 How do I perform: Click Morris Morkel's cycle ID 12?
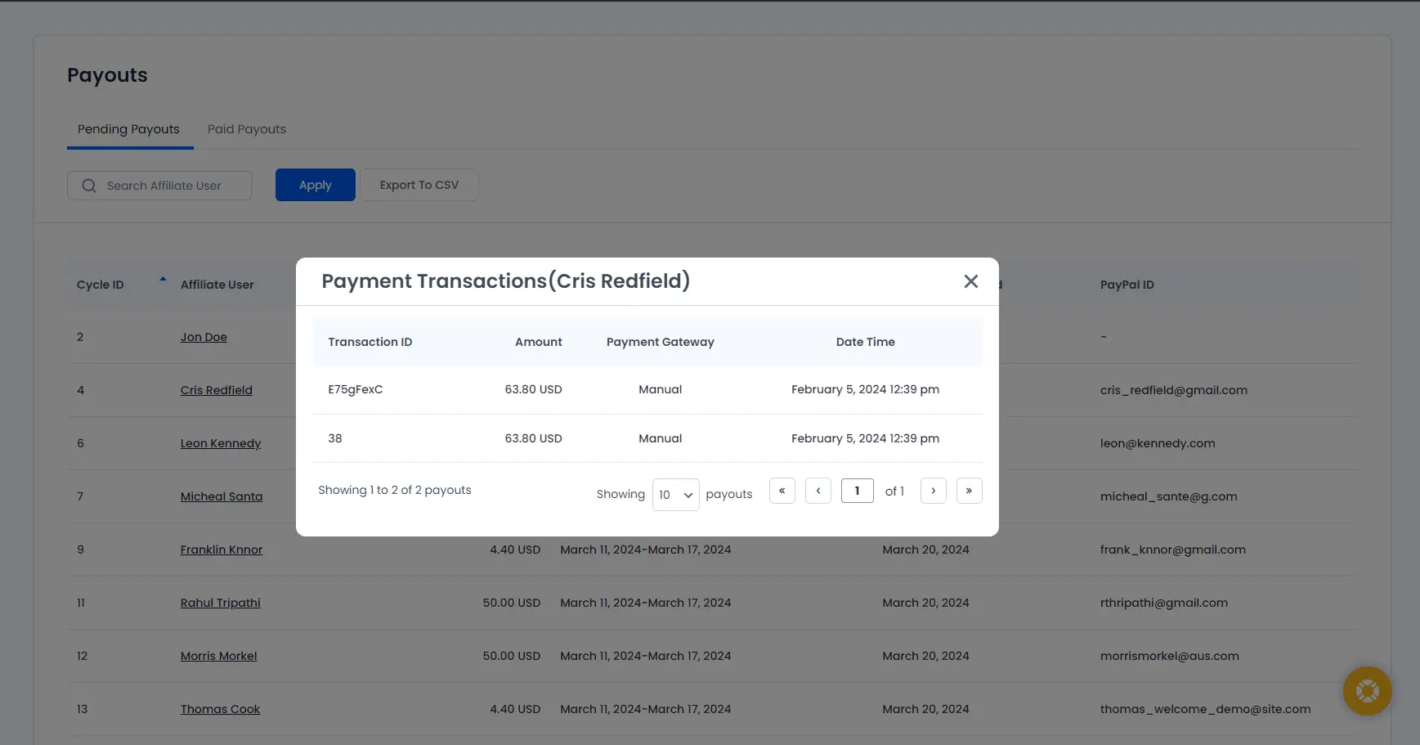click(82, 656)
